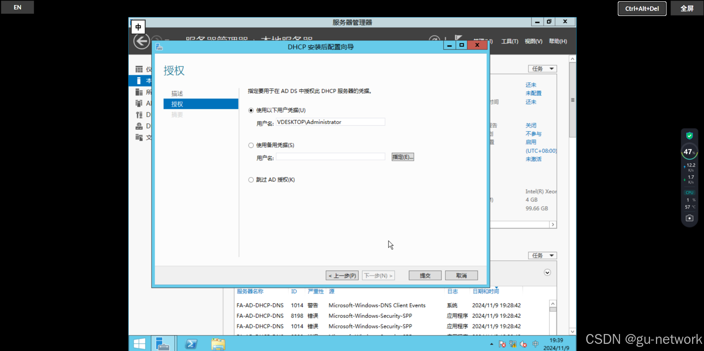This screenshot has width=704, height=351.
Task: Click the network tray icon
Action: coord(513,344)
